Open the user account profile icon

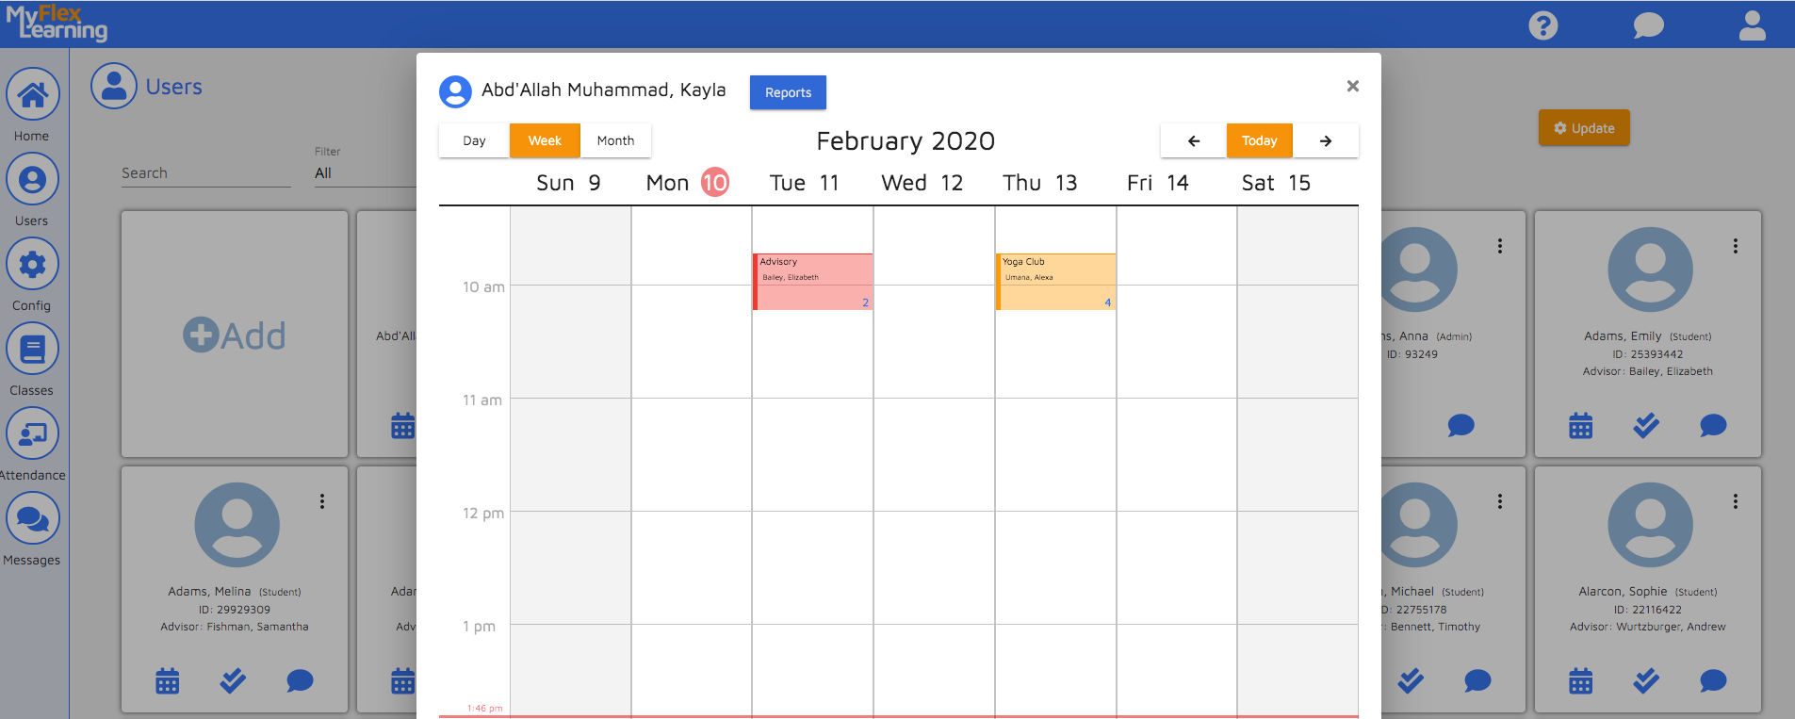pos(1752,25)
